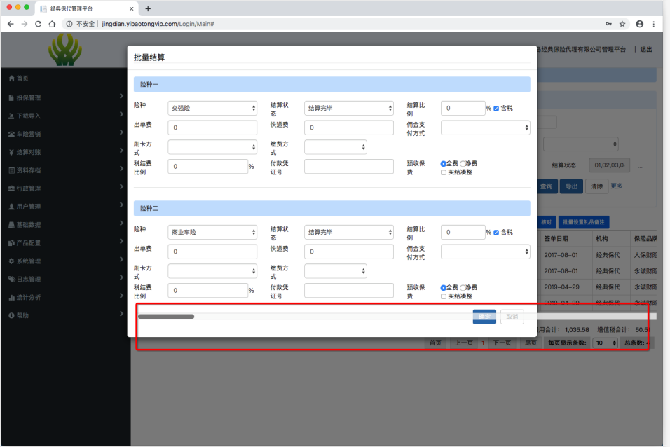Select 净费 radio in 险种一
The image size is (670, 447).
[463, 164]
